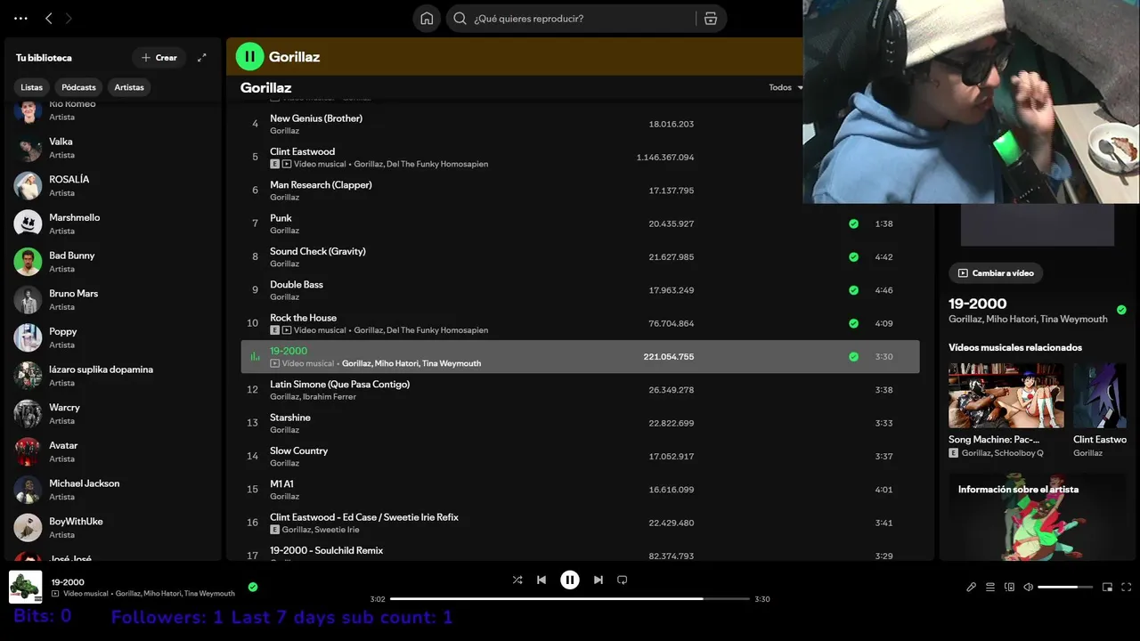Open connect to a device icon
Image resolution: width=1140 pixels, height=641 pixels.
(1010, 587)
